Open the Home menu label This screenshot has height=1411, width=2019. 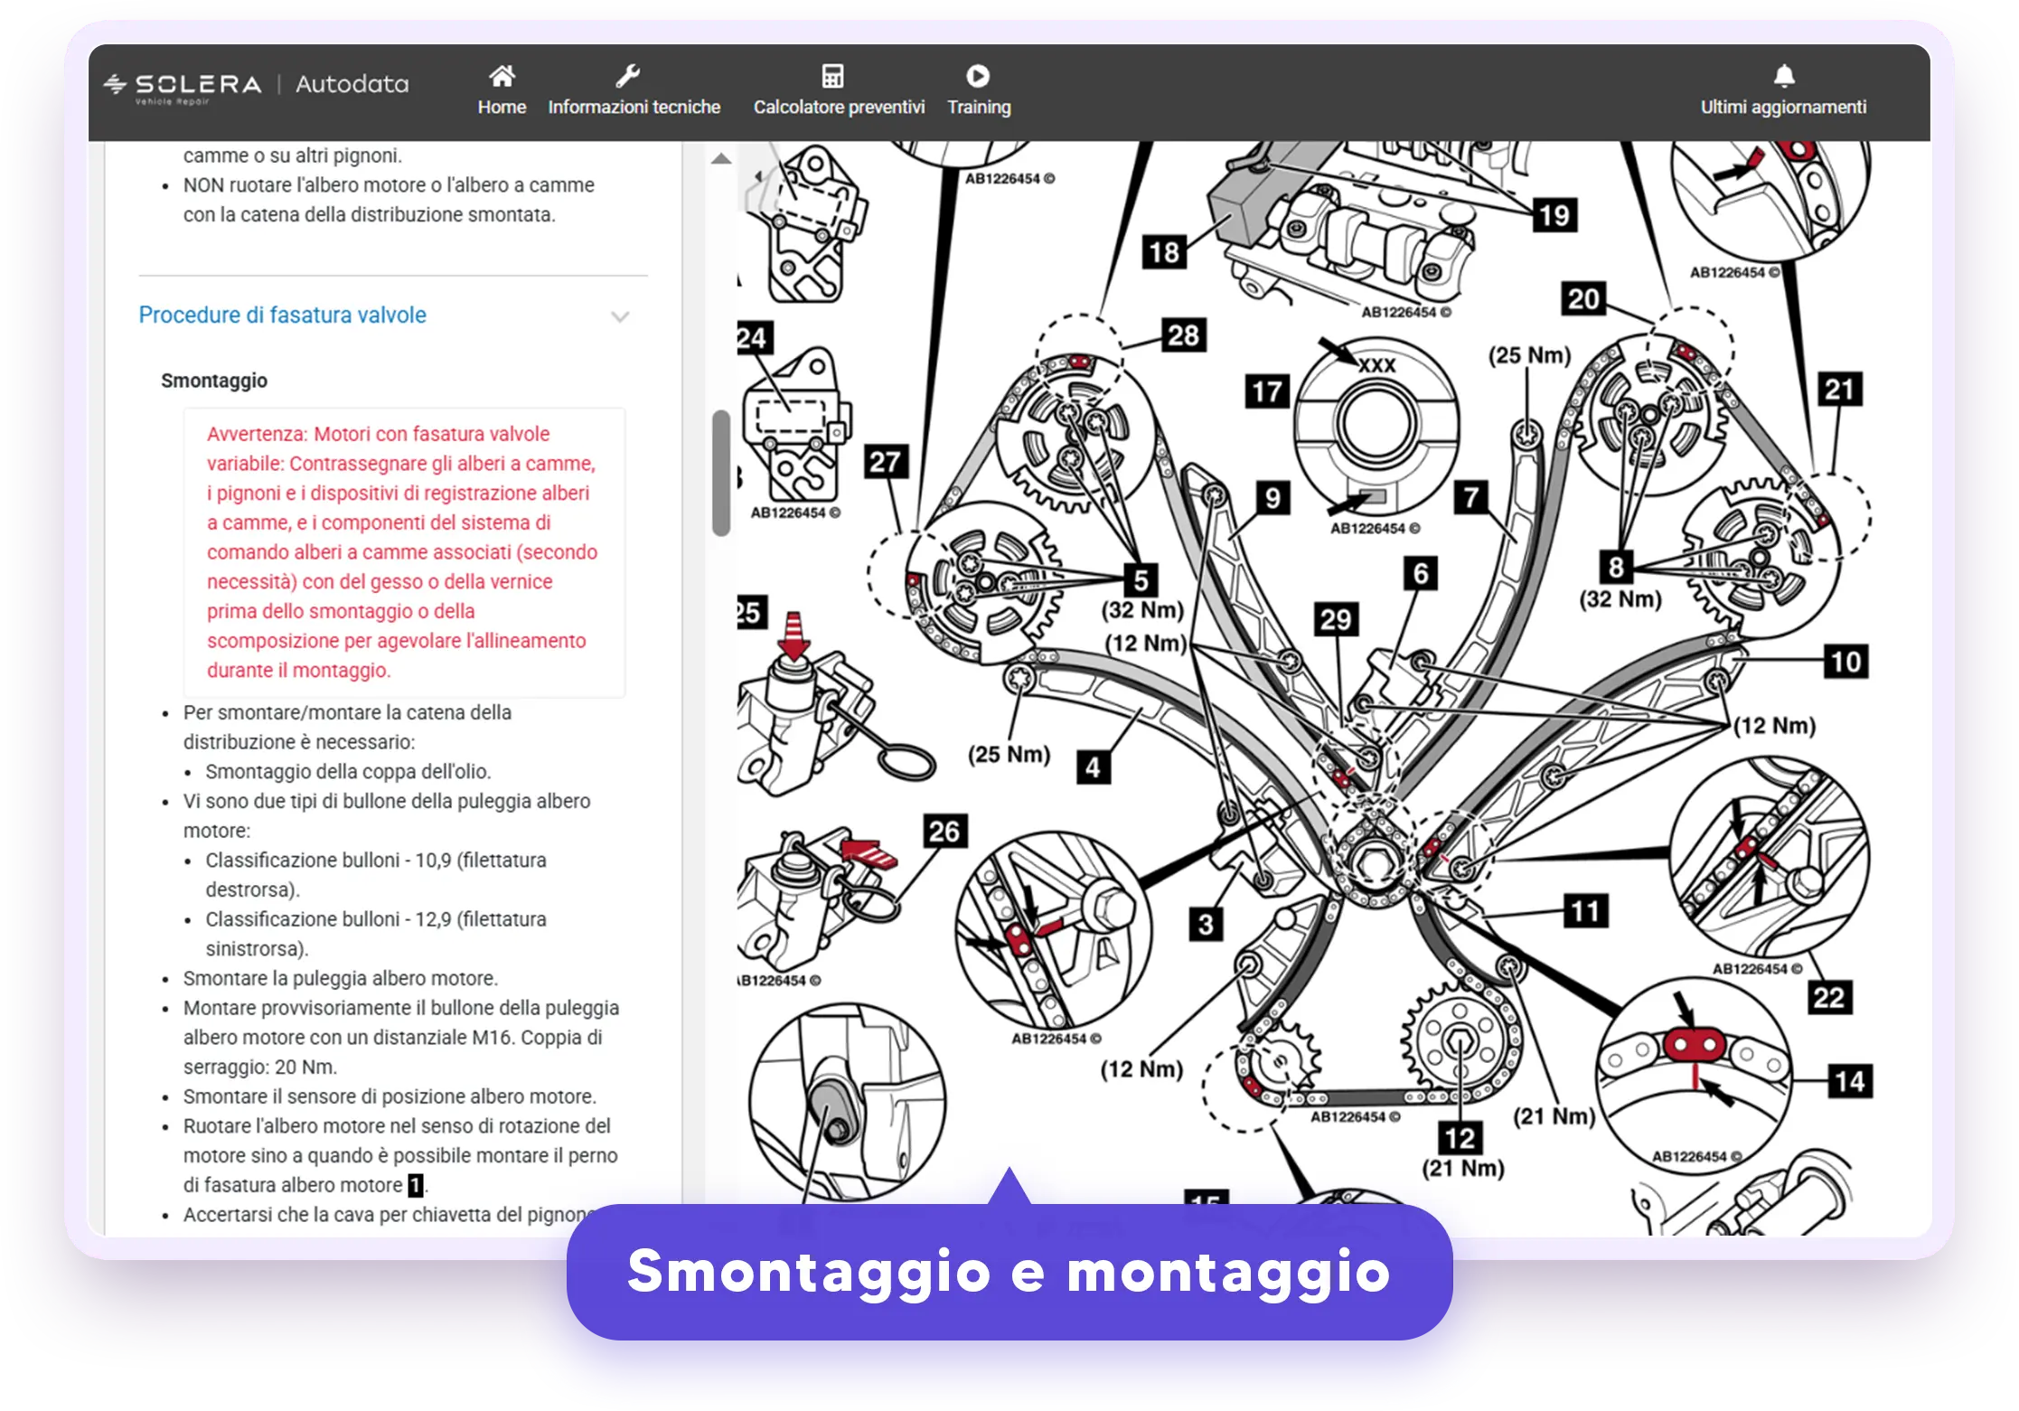502,108
